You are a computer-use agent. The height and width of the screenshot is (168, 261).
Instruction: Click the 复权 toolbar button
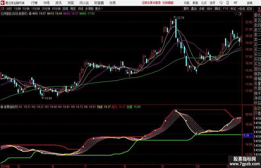coord(186,9)
